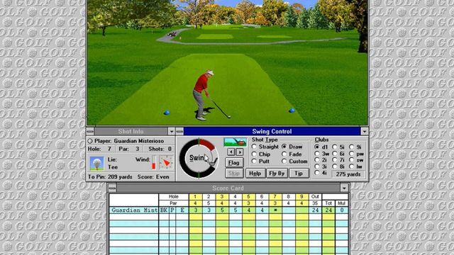Viewport: 454px width, 255px height.
Task: Click the right arrow under stance picture
Action: [x=240, y=152]
